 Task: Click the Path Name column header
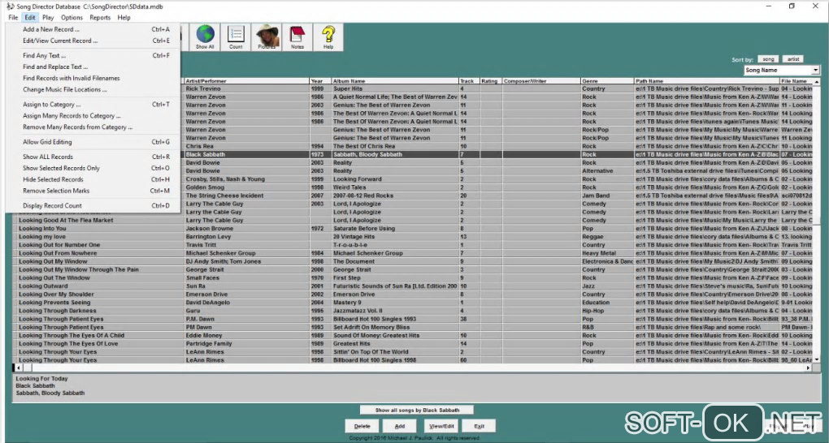click(707, 81)
